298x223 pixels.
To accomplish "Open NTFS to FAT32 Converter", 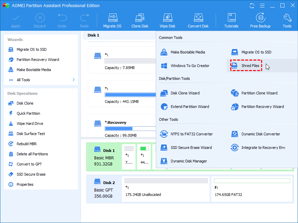I will (191, 134).
